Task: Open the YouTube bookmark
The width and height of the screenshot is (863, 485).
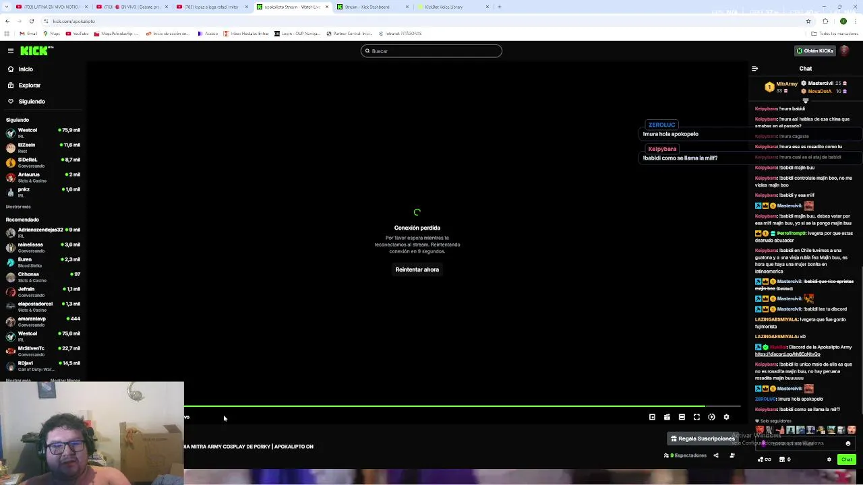Action: click(77, 34)
